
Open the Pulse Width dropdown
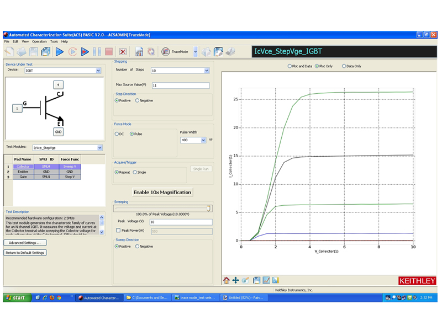click(x=203, y=140)
